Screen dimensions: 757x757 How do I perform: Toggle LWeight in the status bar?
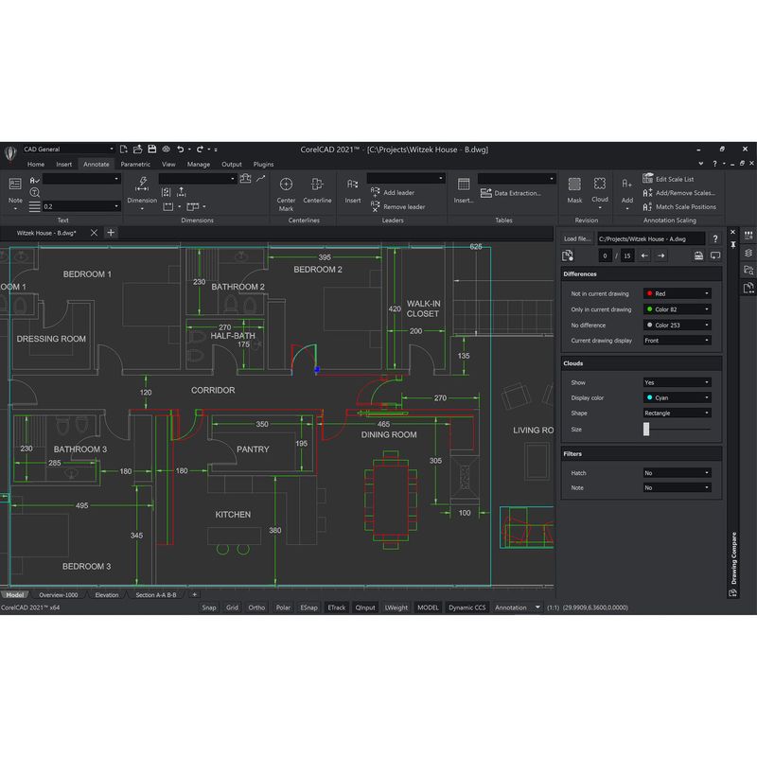pyautogui.click(x=396, y=607)
